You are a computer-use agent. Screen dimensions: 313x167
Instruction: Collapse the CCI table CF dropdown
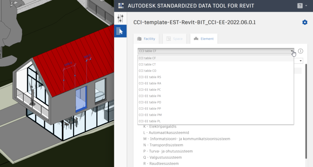pos(216,51)
